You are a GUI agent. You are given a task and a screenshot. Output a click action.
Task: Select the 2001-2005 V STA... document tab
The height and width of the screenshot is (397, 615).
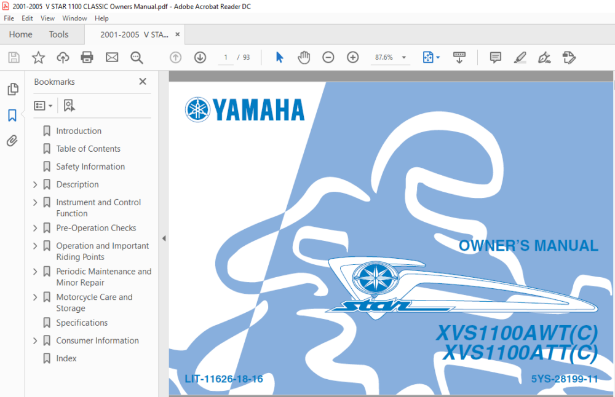[134, 34]
